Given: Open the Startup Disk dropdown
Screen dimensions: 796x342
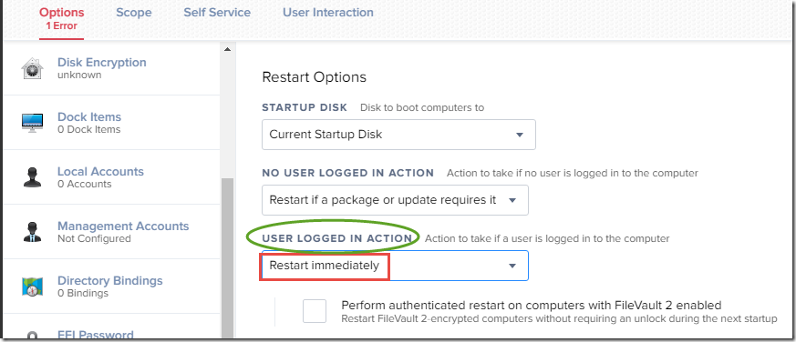Looking at the screenshot, I should click(398, 135).
